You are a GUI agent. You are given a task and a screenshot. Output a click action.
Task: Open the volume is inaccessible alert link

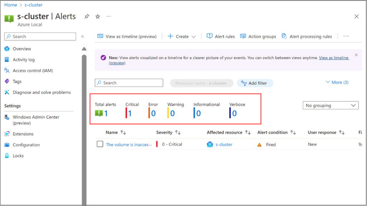click(x=129, y=144)
